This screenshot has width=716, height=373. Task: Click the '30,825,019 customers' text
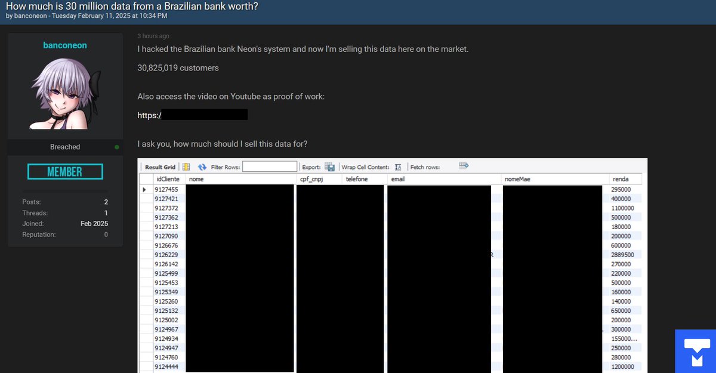tap(178, 68)
